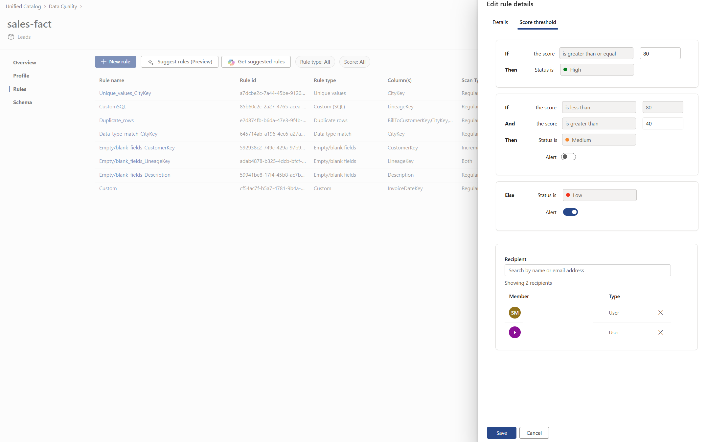
Task: Open the Rule type: All filter
Action: [315, 62]
